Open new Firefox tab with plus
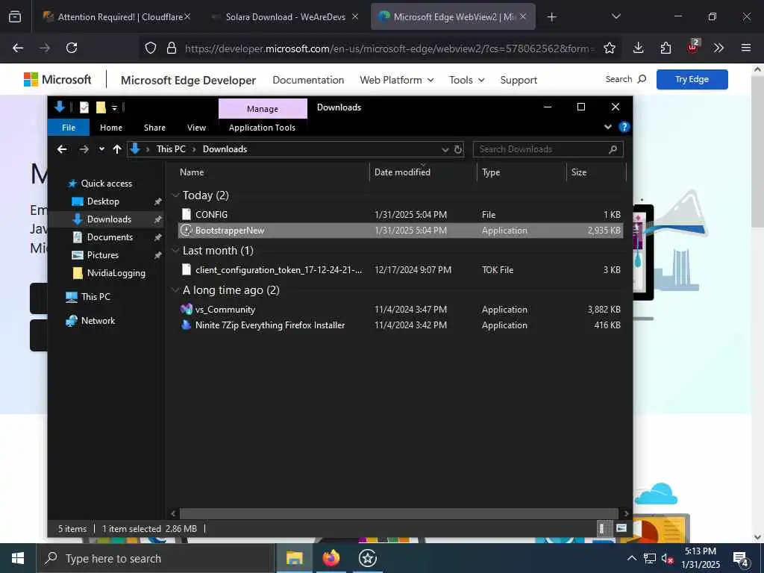The height and width of the screenshot is (573, 764). click(551, 17)
